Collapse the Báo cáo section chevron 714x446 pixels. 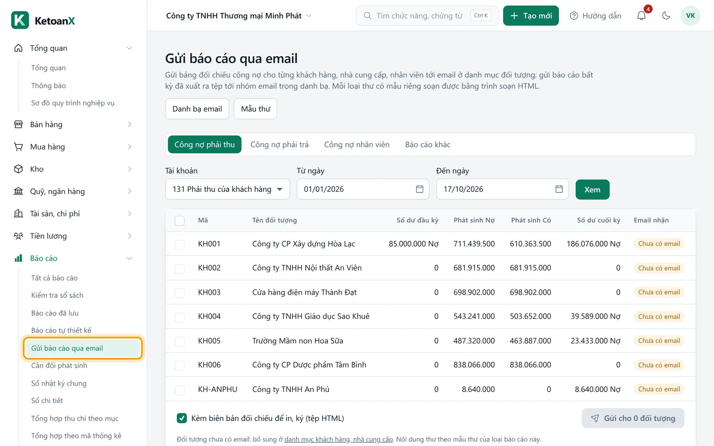click(x=129, y=258)
